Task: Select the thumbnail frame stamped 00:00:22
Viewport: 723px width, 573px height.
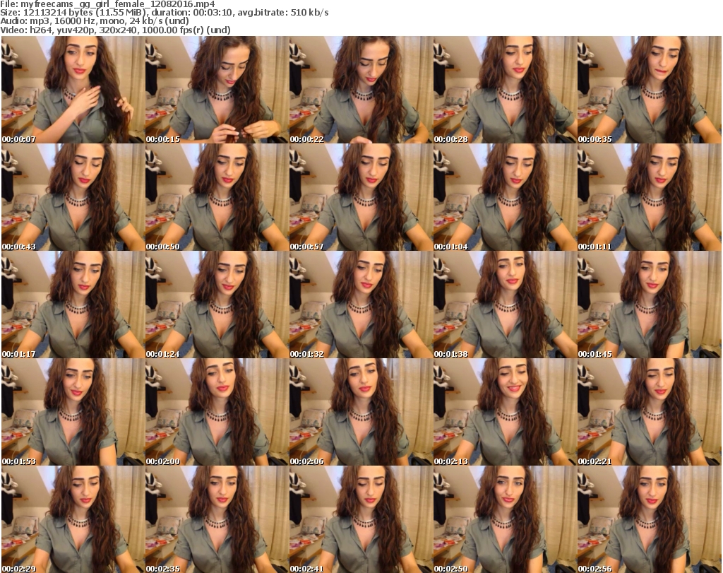Action: 361,90
